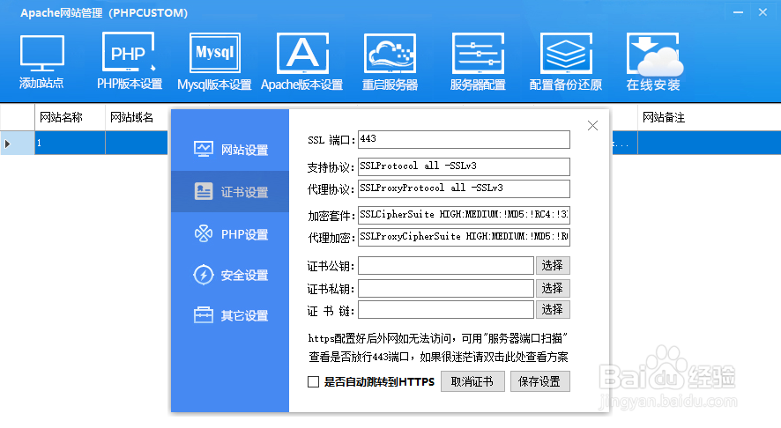The height and width of the screenshot is (428, 781).
Task: Click the help text about 443端口
Action: tap(438, 357)
